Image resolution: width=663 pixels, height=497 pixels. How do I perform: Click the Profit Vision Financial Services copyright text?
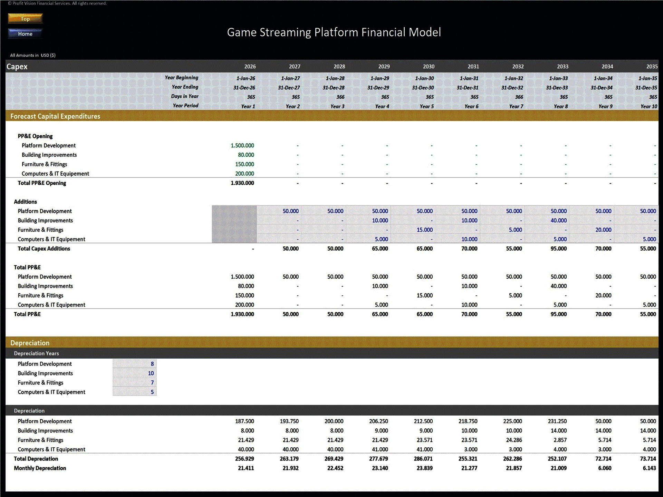point(57,3)
